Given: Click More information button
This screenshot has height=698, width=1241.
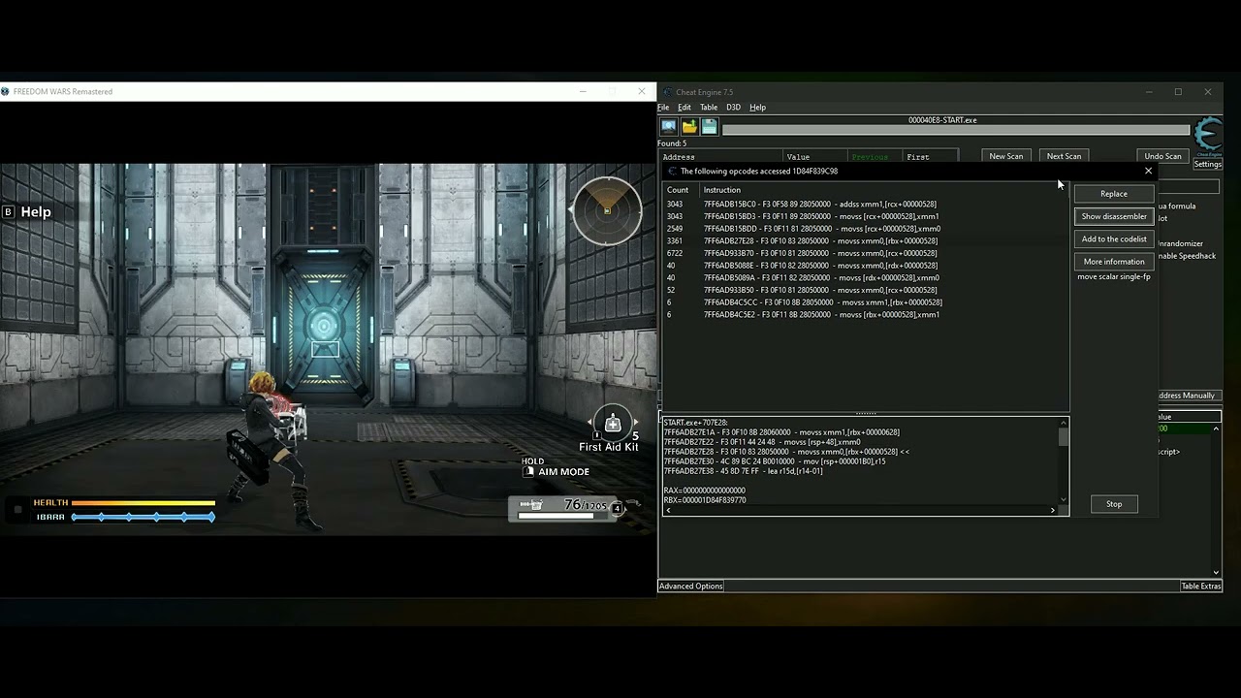Looking at the screenshot, I should [x=1114, y=261].
